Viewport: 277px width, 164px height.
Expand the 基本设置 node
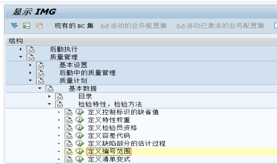pos(30,65)
